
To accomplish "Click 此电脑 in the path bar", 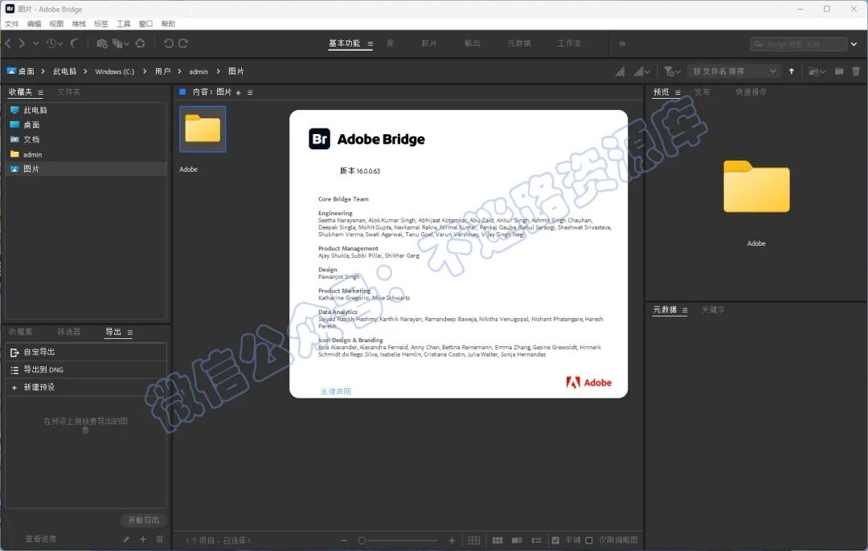I will point(65,71).
